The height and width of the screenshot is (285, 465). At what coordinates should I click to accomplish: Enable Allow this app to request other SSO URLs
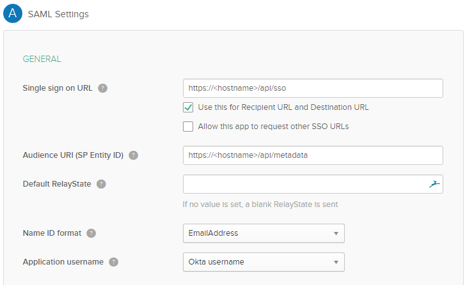tap(188, 127)
